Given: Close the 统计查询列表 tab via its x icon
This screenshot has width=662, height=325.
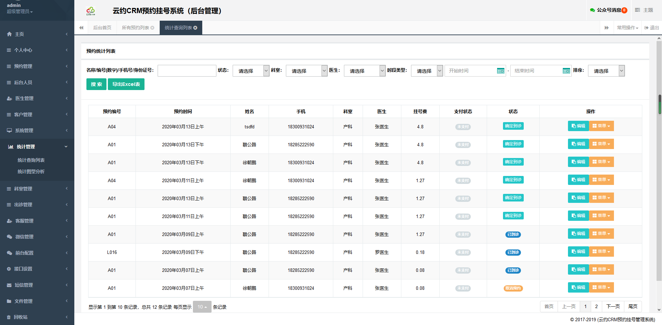Looking at the screenshot, I should point(195,28).
